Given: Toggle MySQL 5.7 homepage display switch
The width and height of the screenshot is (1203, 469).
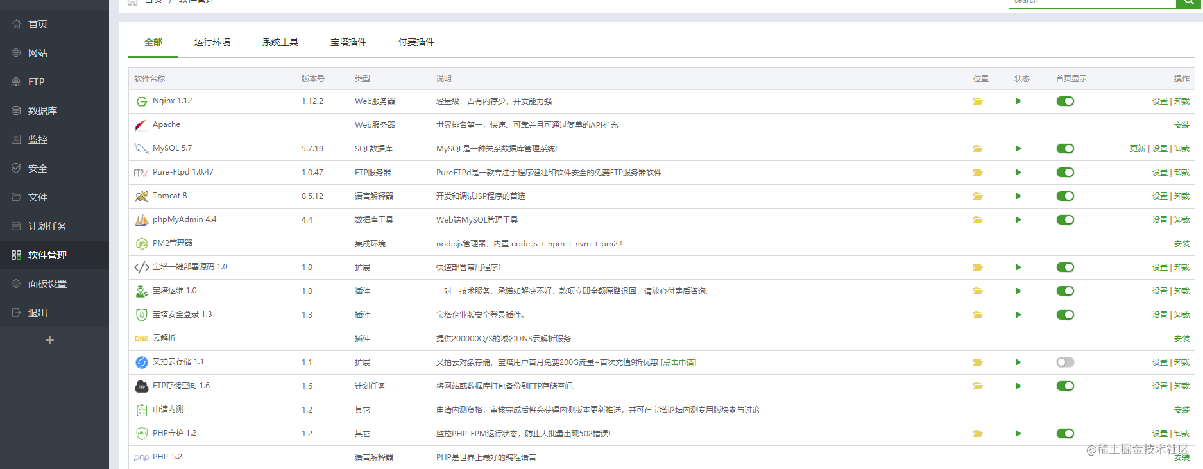Looking at the screenshot, I should [x=1065, y=149].
